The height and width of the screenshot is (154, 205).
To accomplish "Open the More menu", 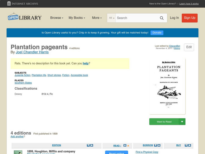I will click(x=96, y=18).
